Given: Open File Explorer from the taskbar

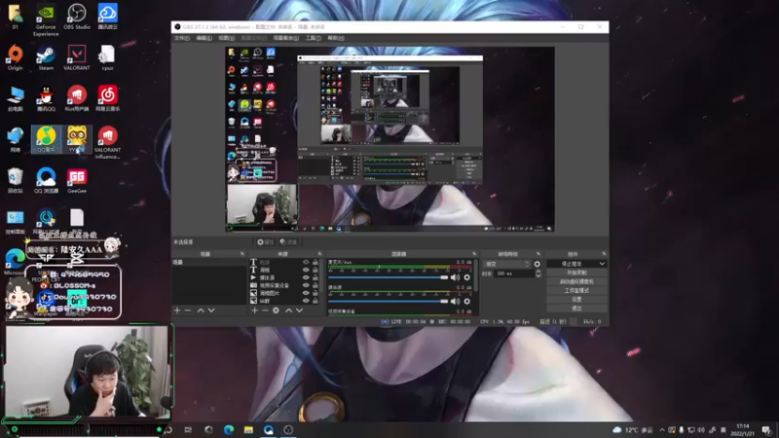Looking at the screenshot, I should 248,430.
